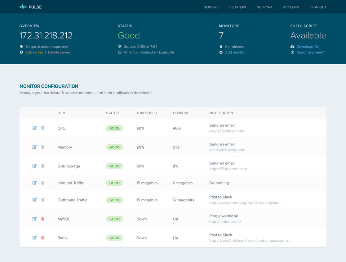Delete Redis monitor with red trash icon
Image resolution: width=346 pixels, height=262 pixels.
click(x=43, y=238)
